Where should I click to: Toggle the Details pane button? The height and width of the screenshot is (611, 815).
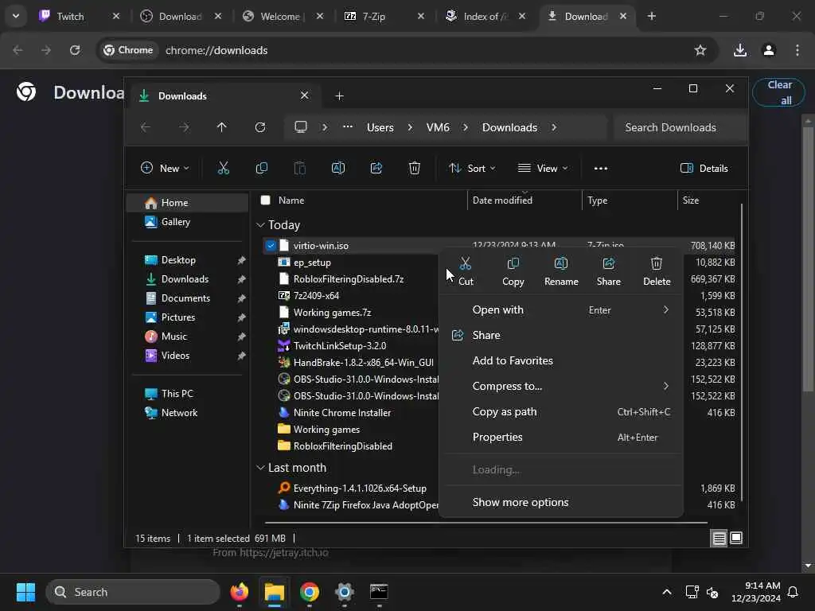(704, 169)
